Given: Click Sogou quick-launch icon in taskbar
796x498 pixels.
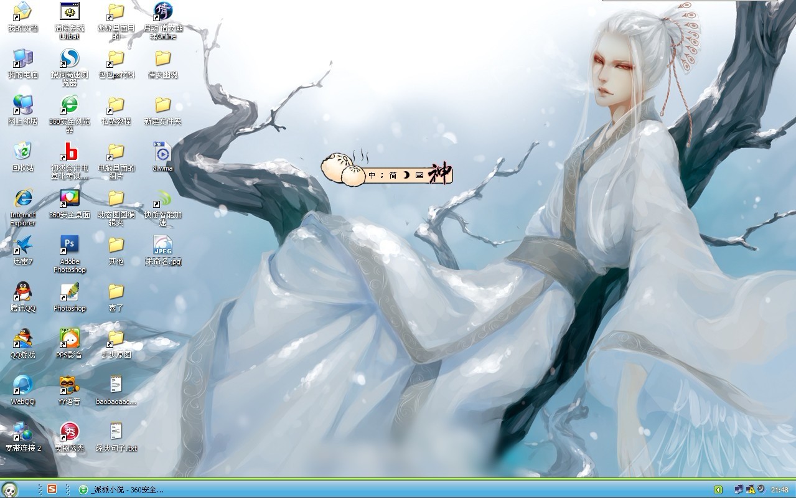Looking at the screenshot, I should [52, 489].
